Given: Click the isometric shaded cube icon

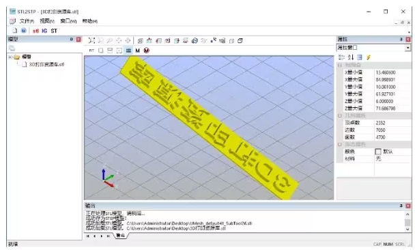Looking at the screenshot, I should pyautogui.click(x=195, y=40).
